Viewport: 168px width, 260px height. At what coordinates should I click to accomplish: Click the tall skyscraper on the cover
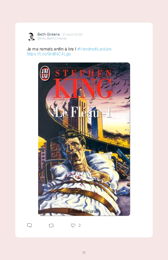click(78, 113)
